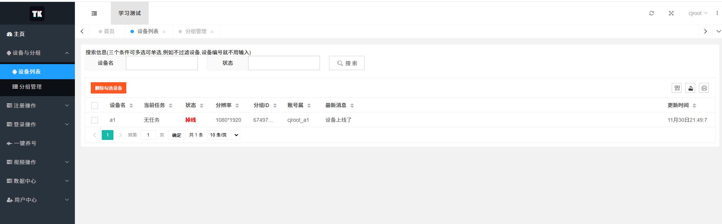Click the 1080*1920 resolution cell

[x=228, y=120]
